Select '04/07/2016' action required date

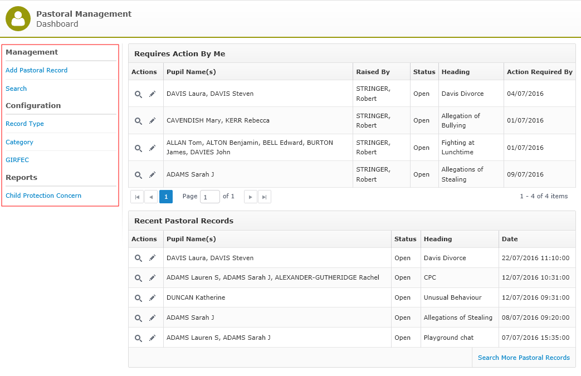(x=539, y=94)
